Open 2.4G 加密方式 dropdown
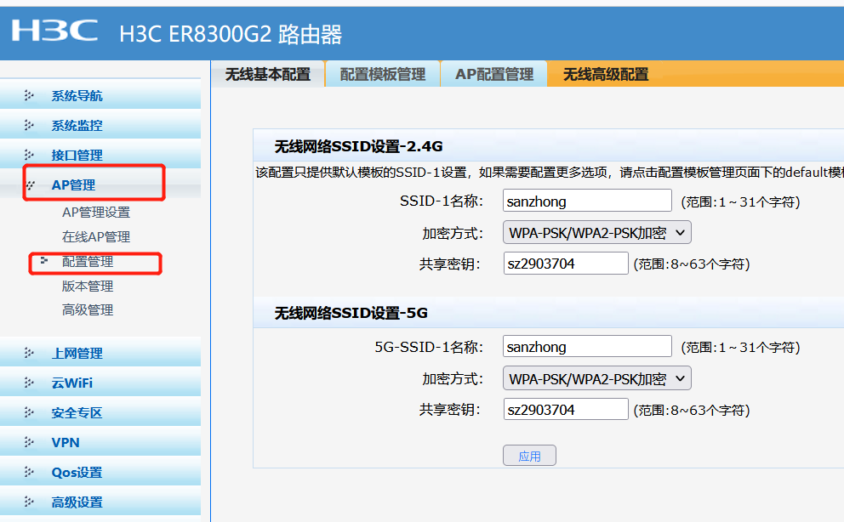844x522 pixels. (597, 233)
